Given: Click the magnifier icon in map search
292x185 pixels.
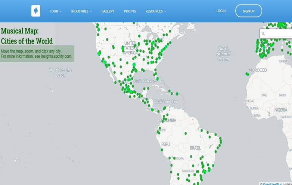Looking at the screenshot, I should 263,34.
